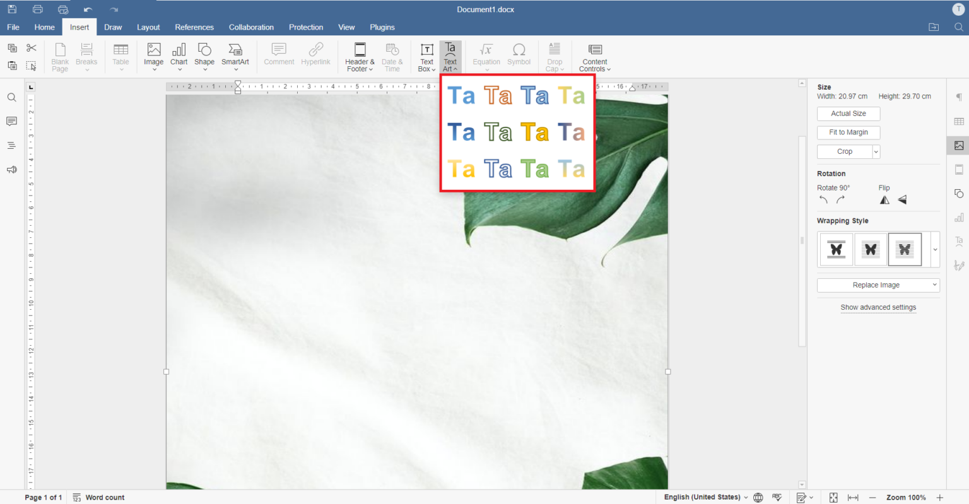Expand the Crop options dropdown
The height and width of the screenshot is (504, 969).
coord(875,151)
